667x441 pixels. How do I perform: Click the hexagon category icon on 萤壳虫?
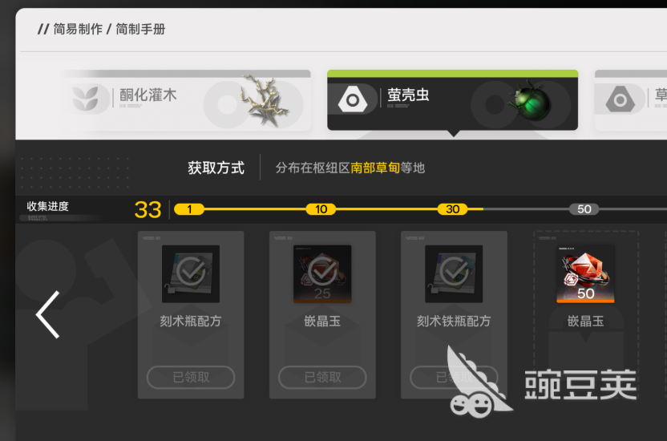click(352, 99)
